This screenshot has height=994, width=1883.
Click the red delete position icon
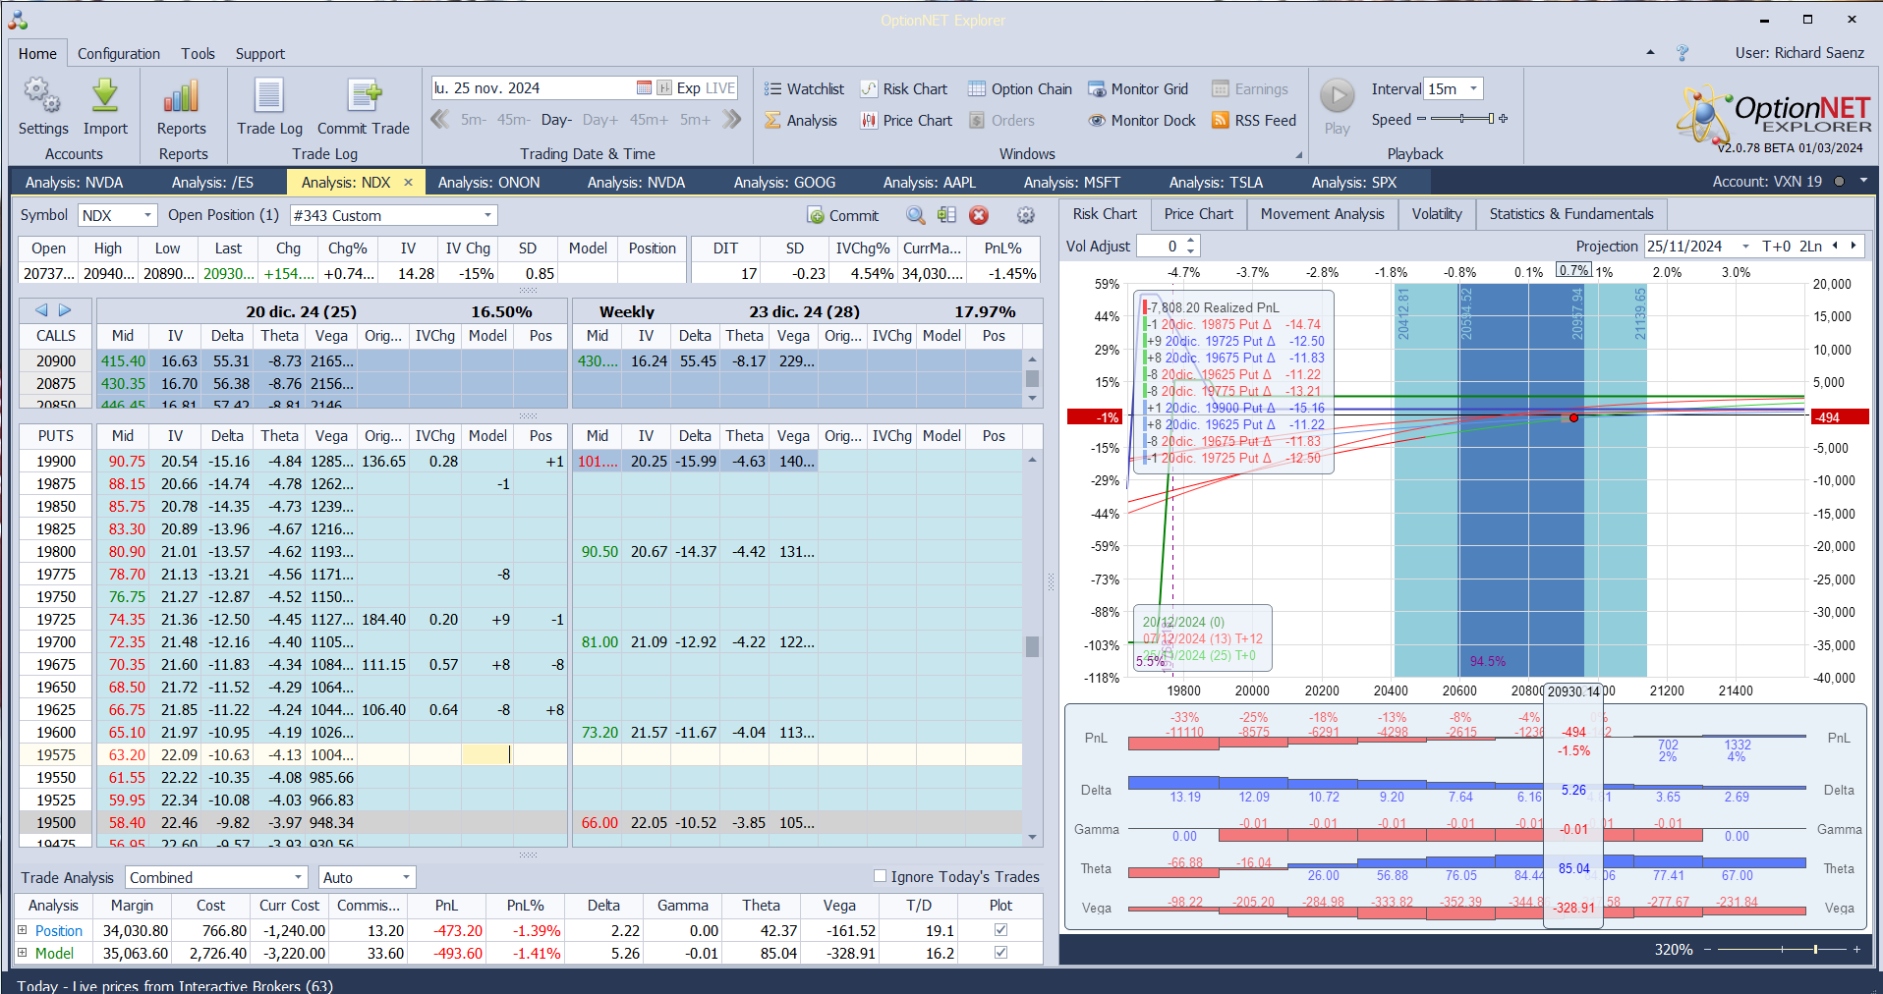pyautogui.click(x=979, y=215)
